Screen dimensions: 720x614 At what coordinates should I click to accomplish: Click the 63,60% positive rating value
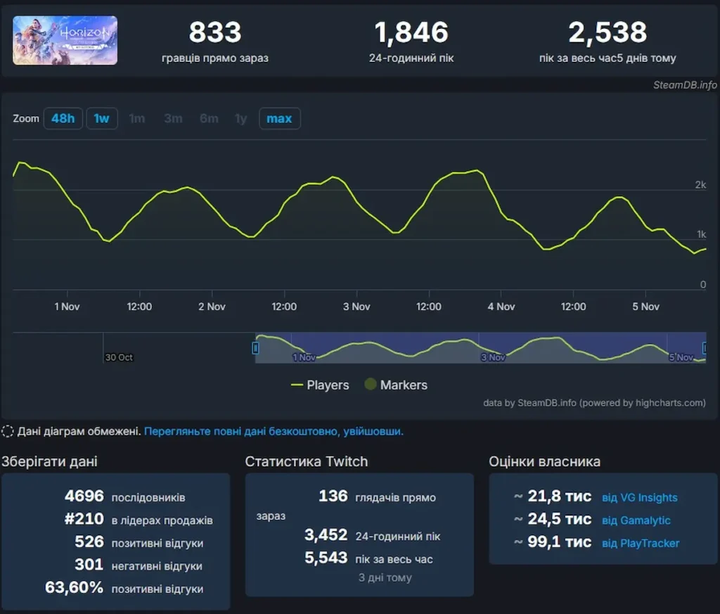74,587
